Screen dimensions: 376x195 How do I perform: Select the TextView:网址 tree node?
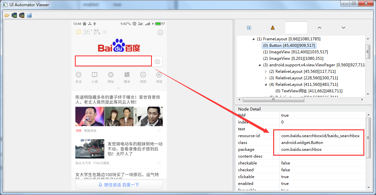pos(309,91)
